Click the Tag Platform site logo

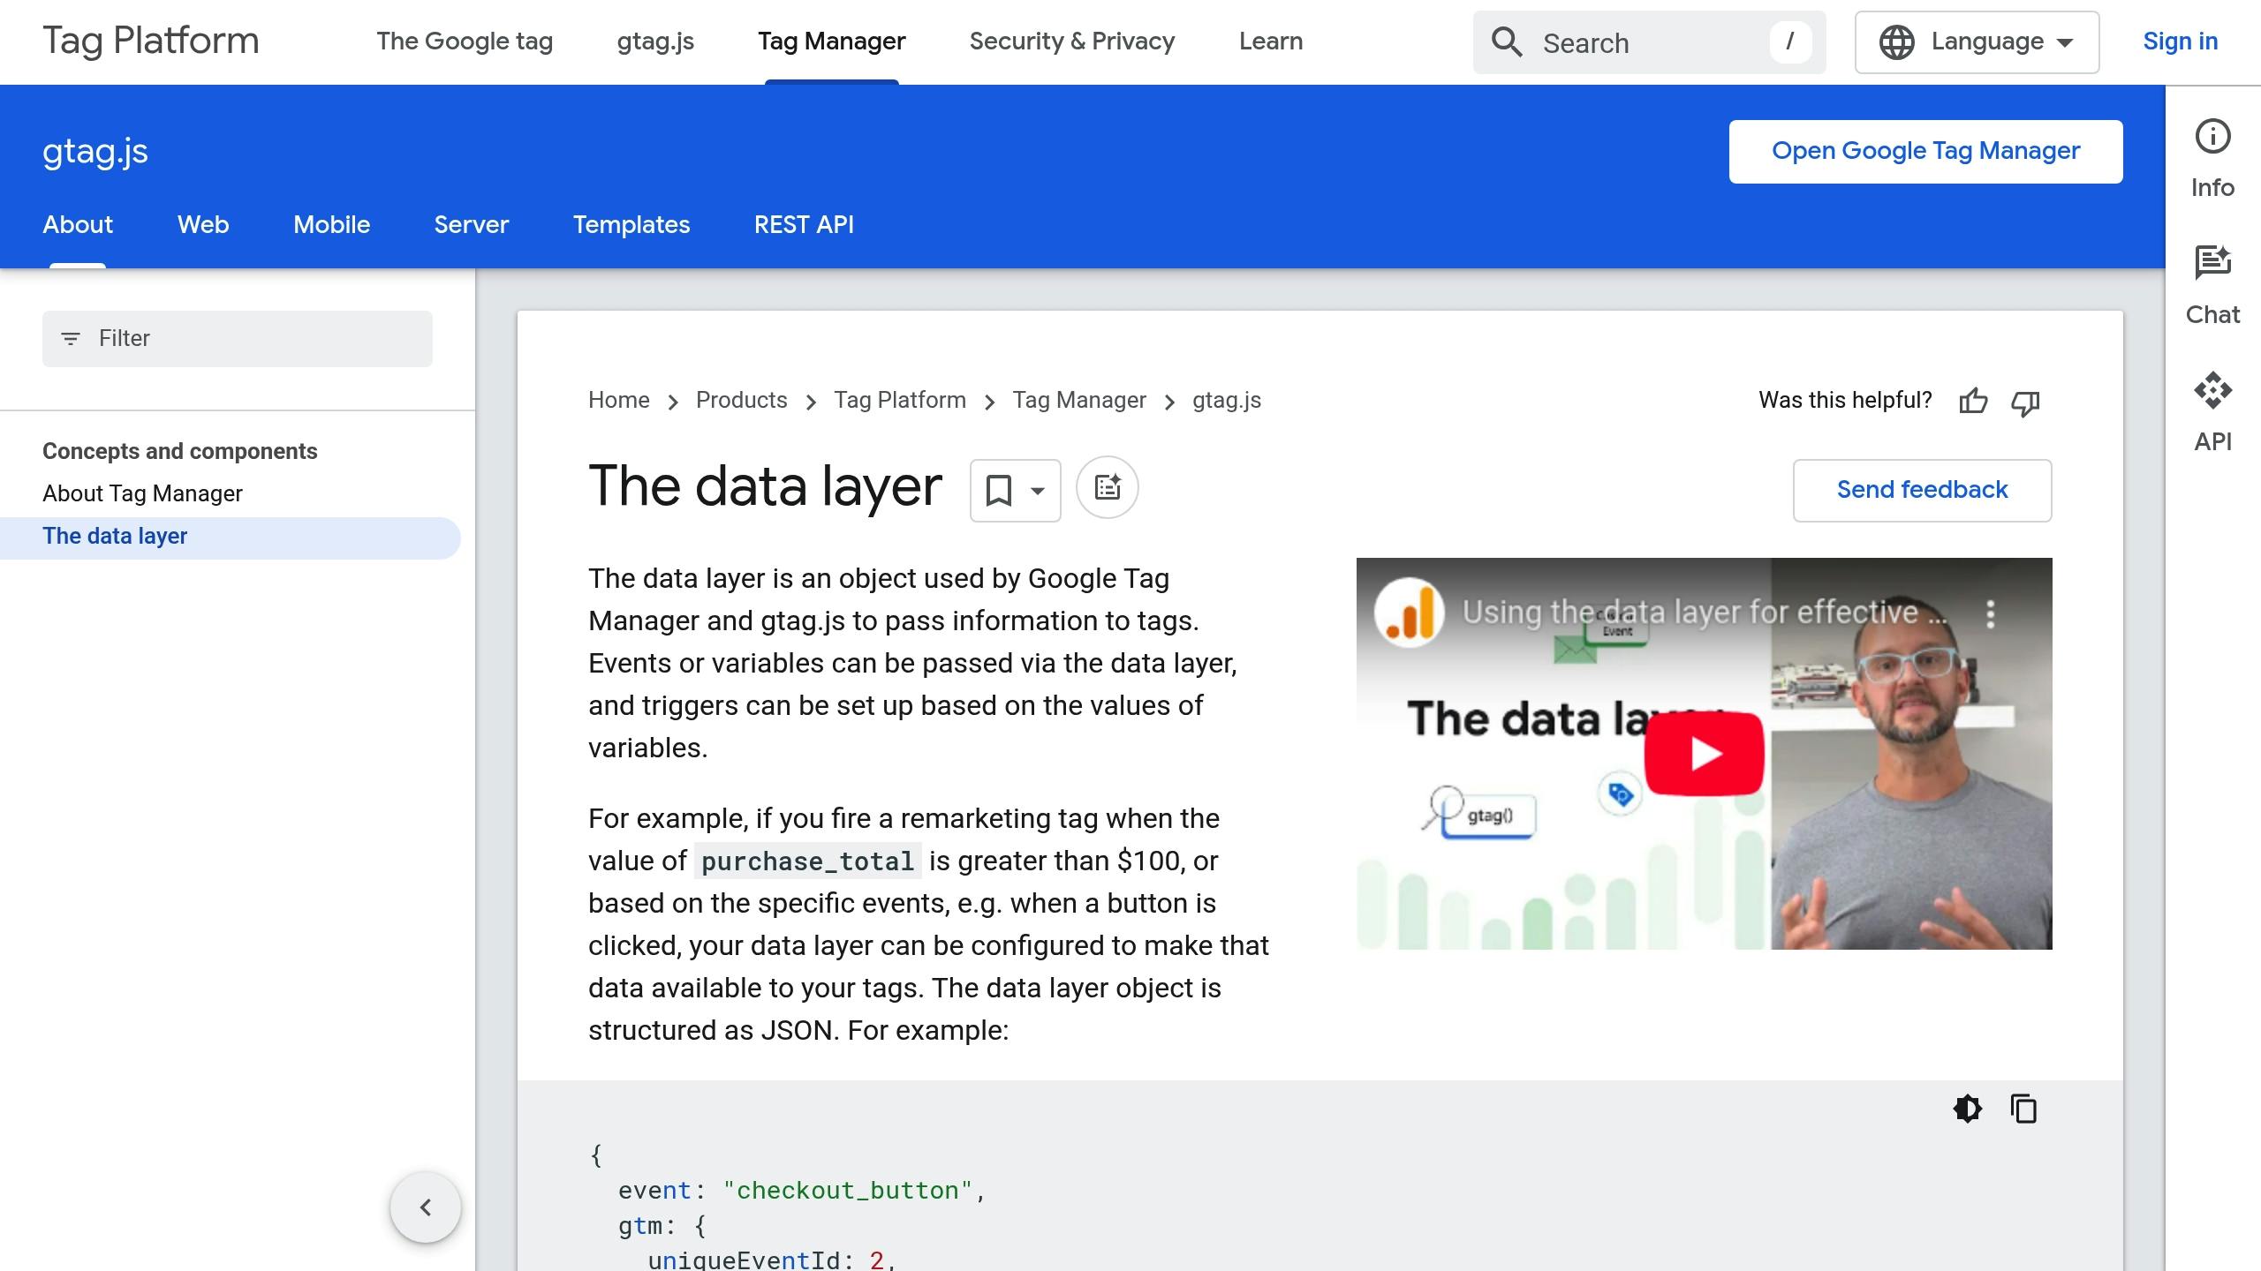pyautogui.click(x=151, y=41)
